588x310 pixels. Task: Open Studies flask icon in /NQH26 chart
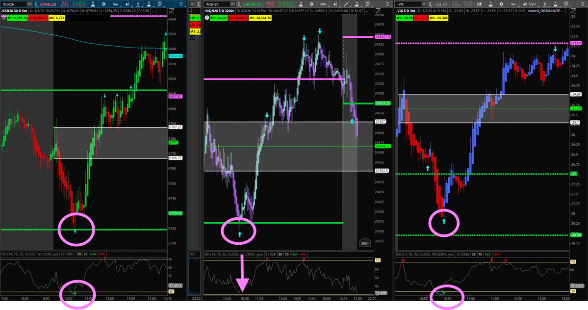301,4
